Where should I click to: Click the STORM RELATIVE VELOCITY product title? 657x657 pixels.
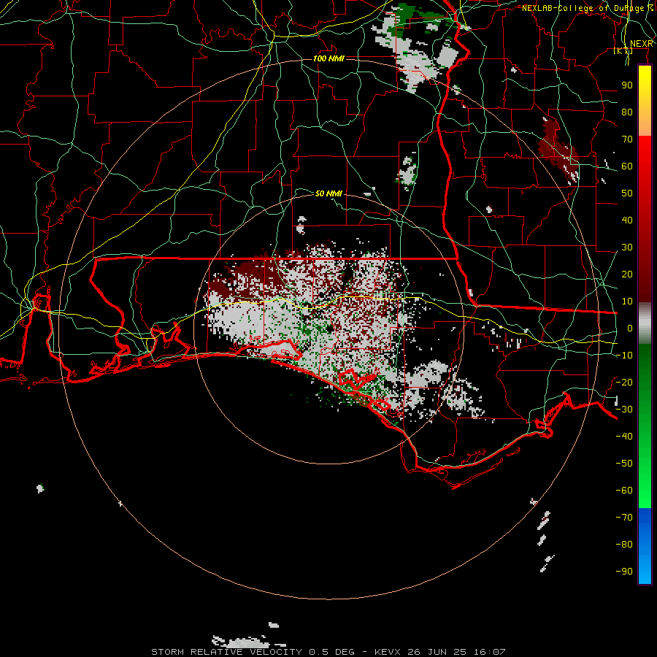(226, 652)
